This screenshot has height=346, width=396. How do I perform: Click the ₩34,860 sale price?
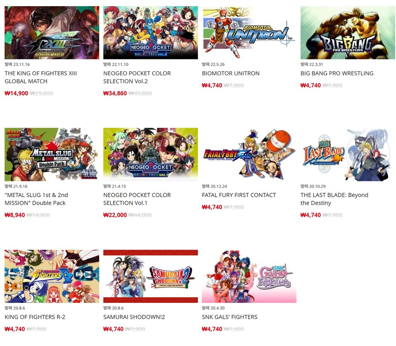coord(115,93)
